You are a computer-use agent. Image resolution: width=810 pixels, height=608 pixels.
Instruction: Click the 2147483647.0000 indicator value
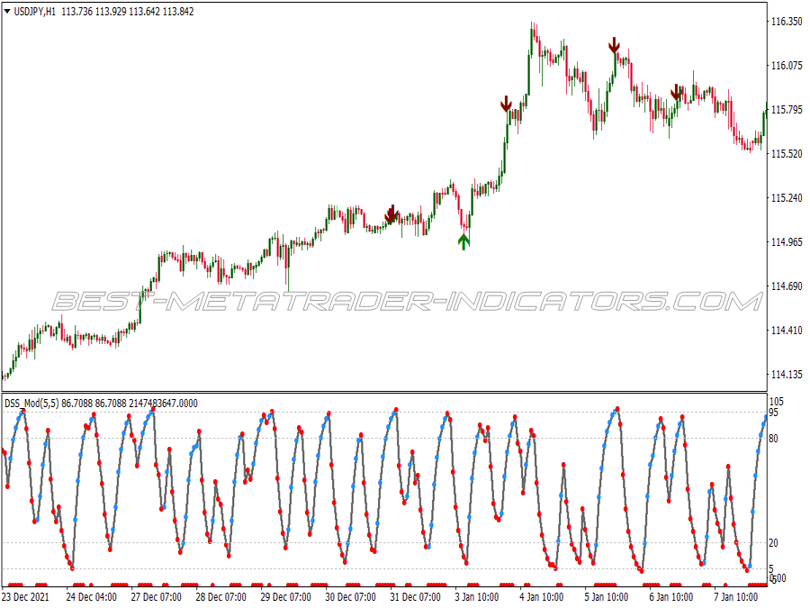[163, 404]
